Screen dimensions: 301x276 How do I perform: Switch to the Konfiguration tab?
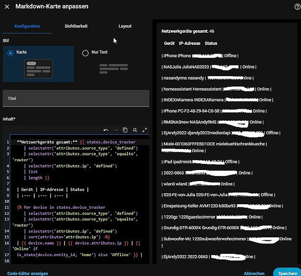(x=27, y=26)
